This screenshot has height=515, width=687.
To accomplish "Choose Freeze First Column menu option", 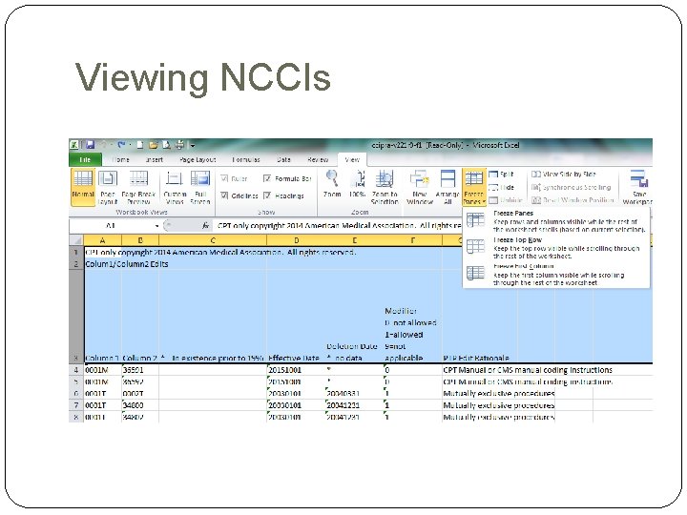I will pos(556,274).
